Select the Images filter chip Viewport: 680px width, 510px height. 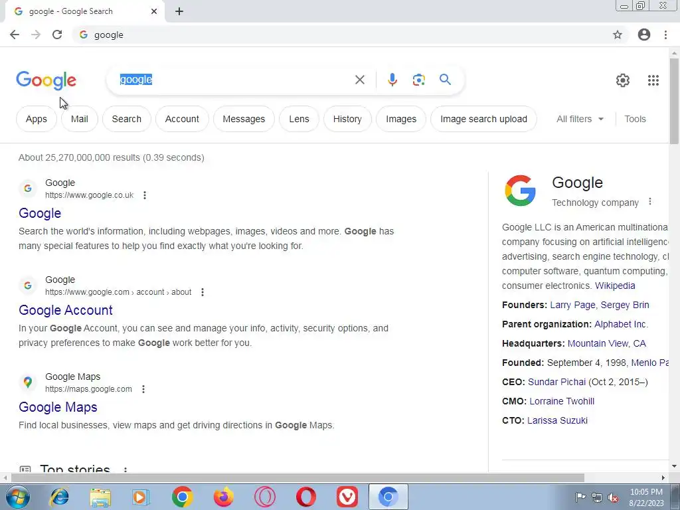pyautogui.click(x=401, y=119)
